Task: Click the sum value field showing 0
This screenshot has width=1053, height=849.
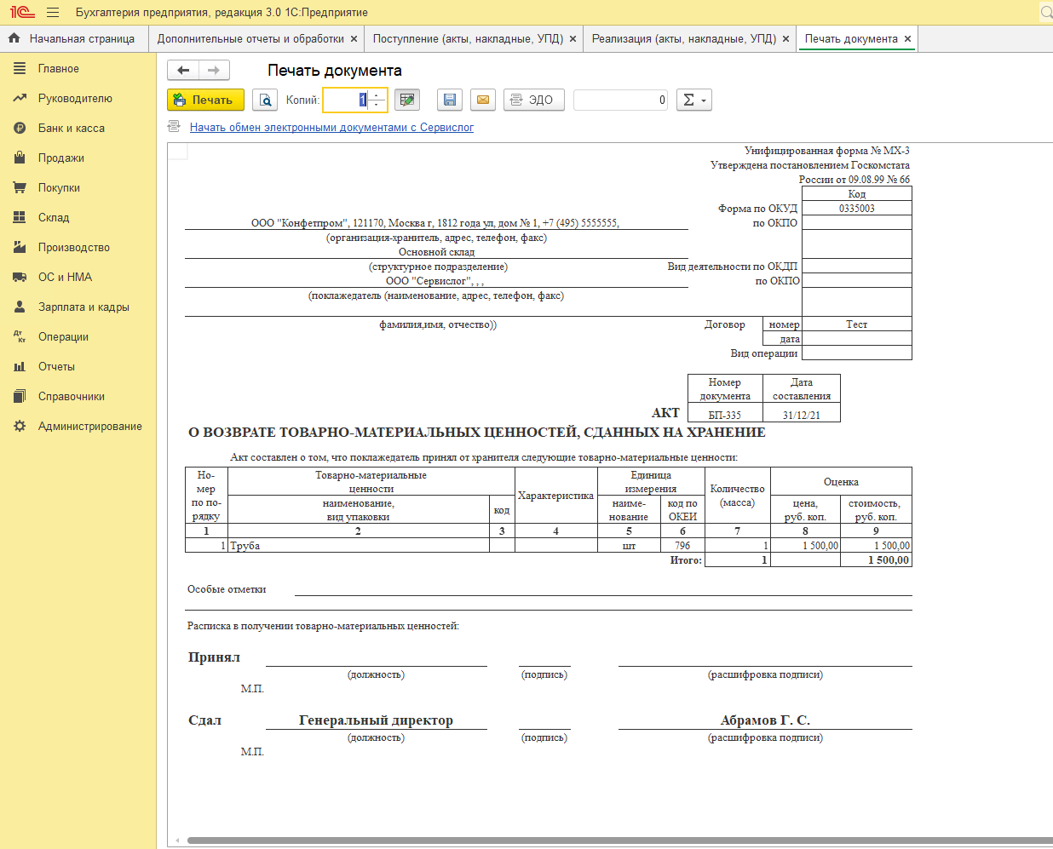Action: 621,100
